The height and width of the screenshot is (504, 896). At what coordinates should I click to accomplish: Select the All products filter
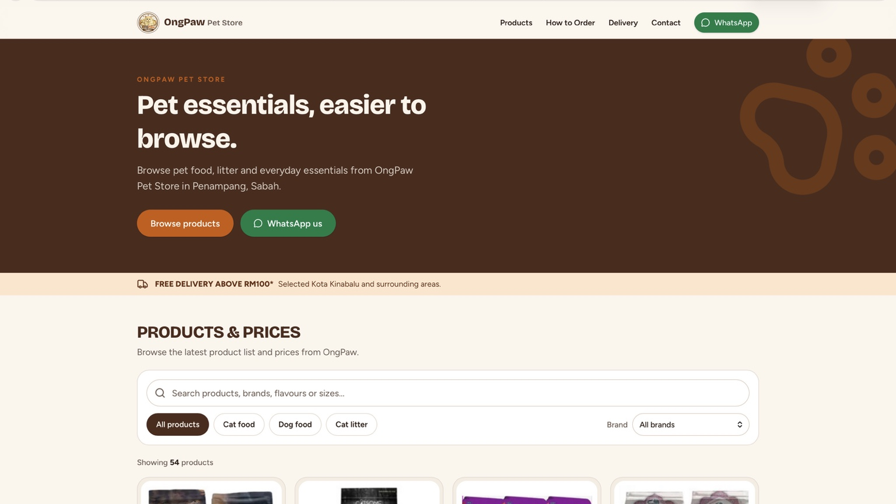point(177,425)
